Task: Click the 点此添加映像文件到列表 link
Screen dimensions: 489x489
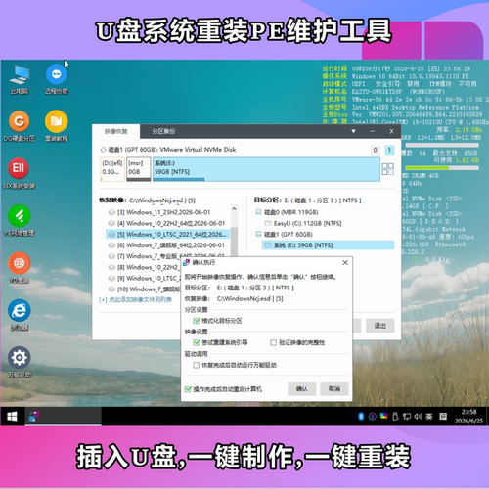Action: [136, 300]
